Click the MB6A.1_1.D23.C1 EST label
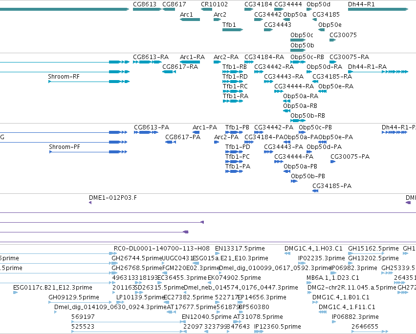This screenshot has width=416, height=334. pyautogui.click(x=333, y=278)
